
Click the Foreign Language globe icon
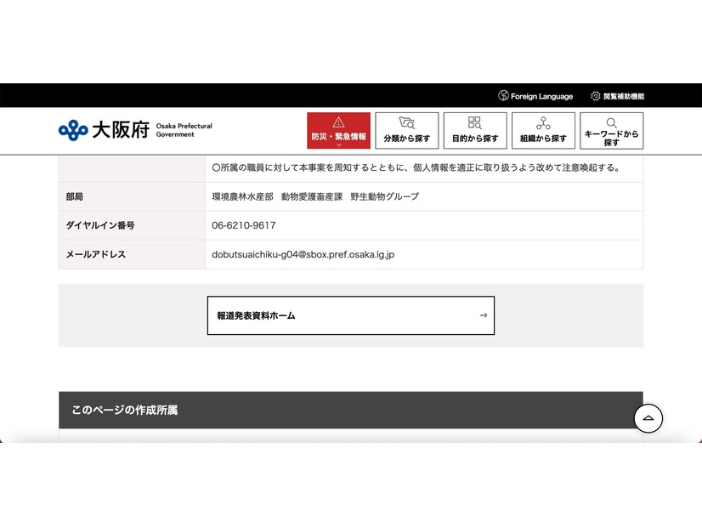(x=503, y=96)
